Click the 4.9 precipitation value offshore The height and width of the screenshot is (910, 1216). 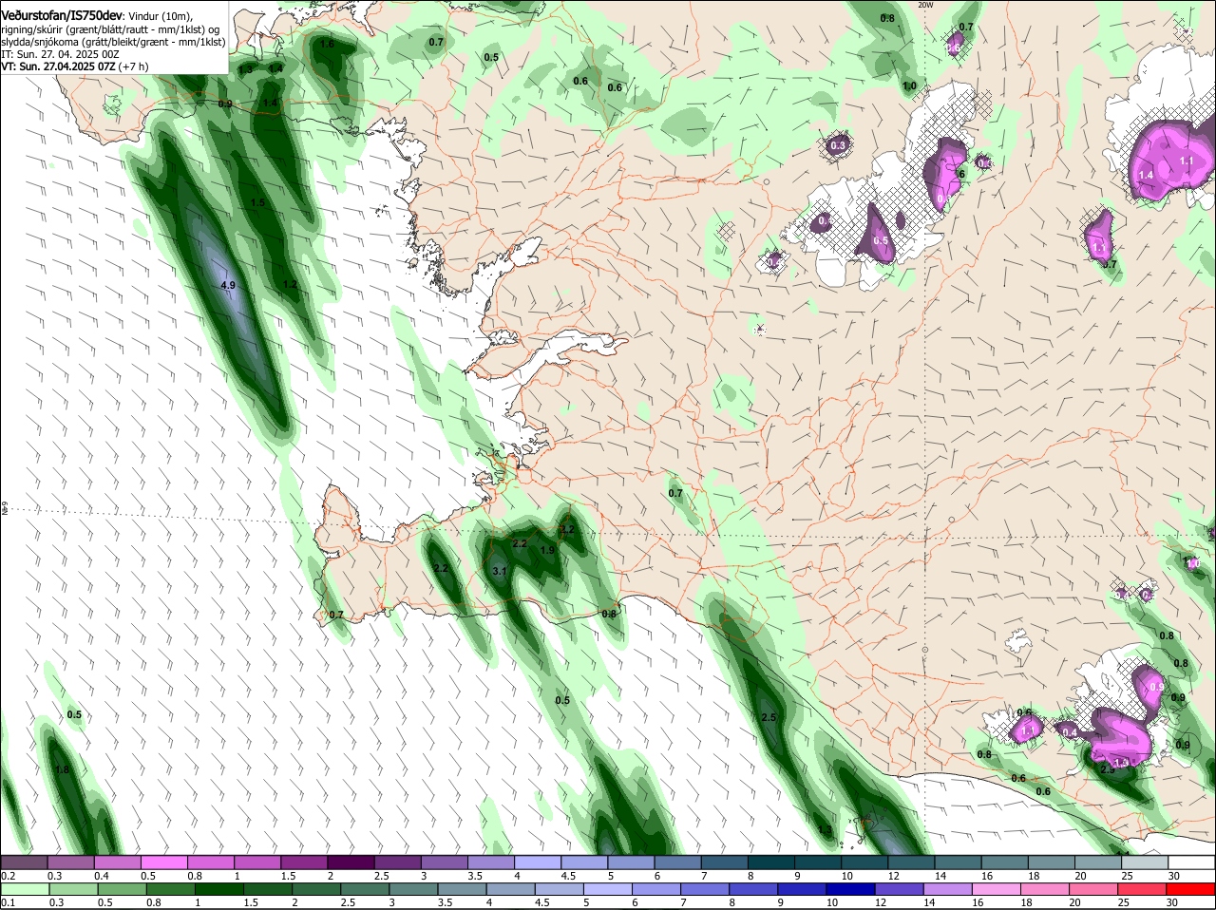click(227, 285)
